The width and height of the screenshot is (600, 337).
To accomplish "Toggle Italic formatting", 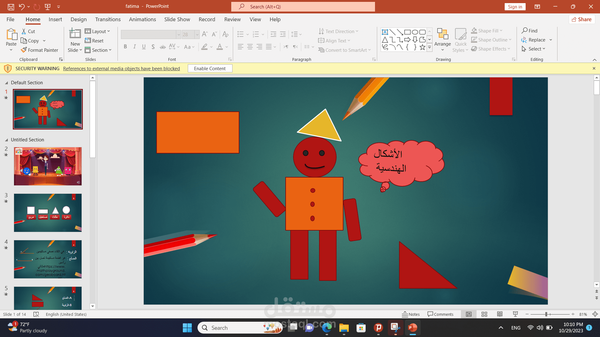I will 134,47.
